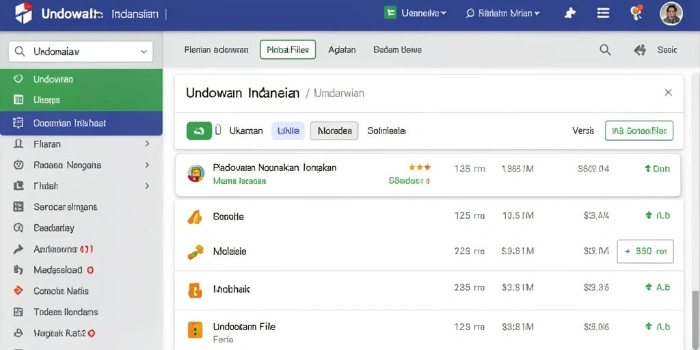Click the Aariaeavns arrow icon in sidebar
The image size is (700, 350).
pos(18,249)
